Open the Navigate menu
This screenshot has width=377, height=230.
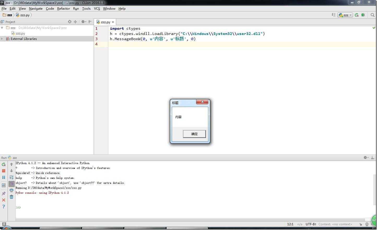36,8
